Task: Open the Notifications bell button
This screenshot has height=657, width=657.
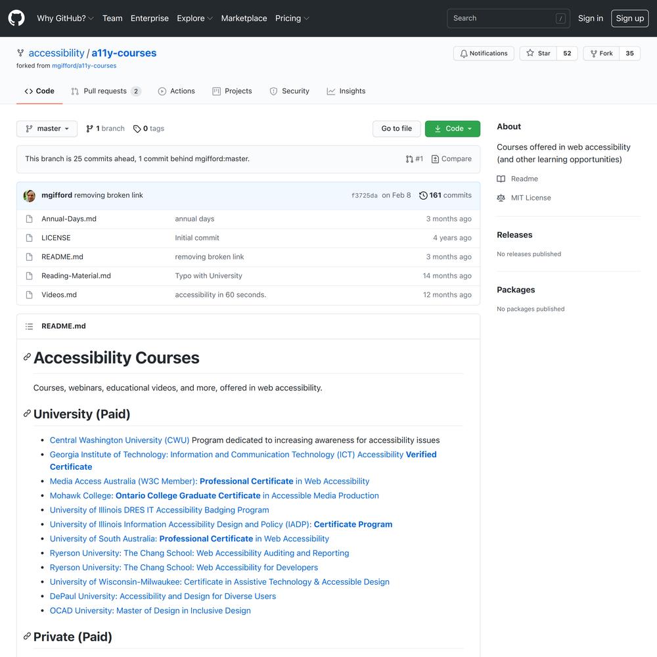Action: (484, 53)
